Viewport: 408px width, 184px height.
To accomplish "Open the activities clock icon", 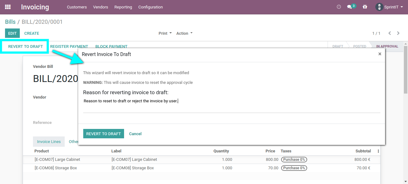I will coord(339,7).
